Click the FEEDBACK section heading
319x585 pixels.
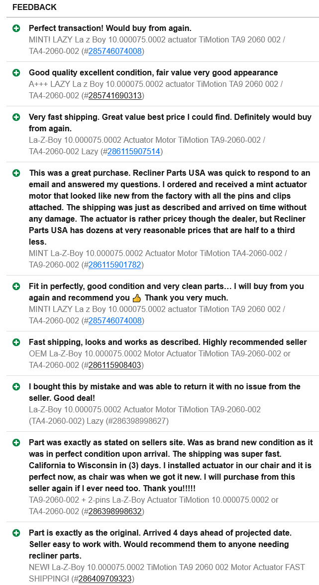[34, 7]
